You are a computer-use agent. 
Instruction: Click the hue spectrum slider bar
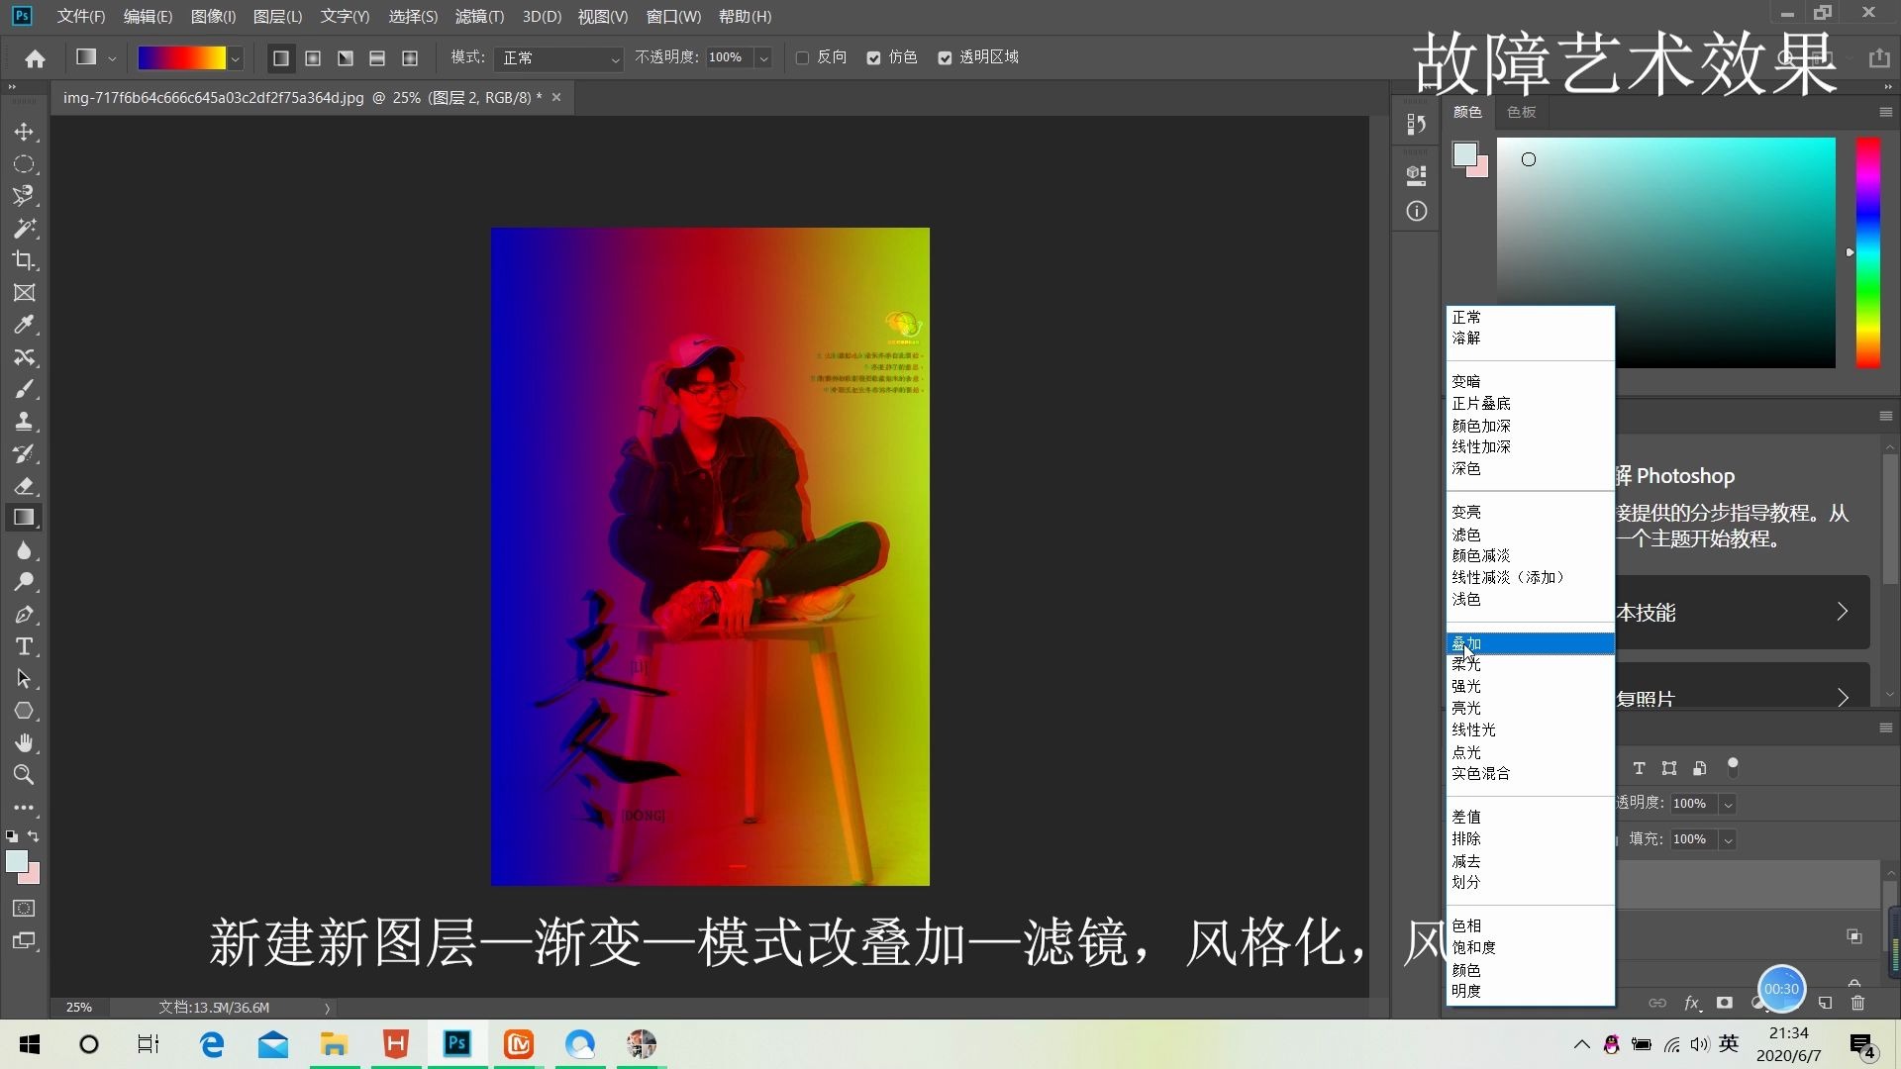[x=1867, y=252]
